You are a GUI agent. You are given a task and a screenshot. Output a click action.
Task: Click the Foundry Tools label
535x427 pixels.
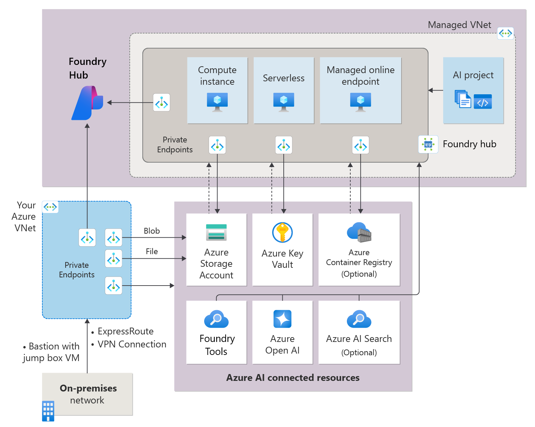pos(217,345)
